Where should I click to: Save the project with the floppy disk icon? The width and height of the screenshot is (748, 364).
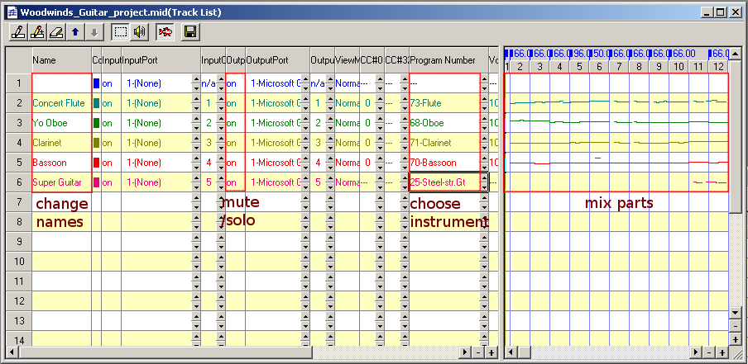tap(191, 32)
